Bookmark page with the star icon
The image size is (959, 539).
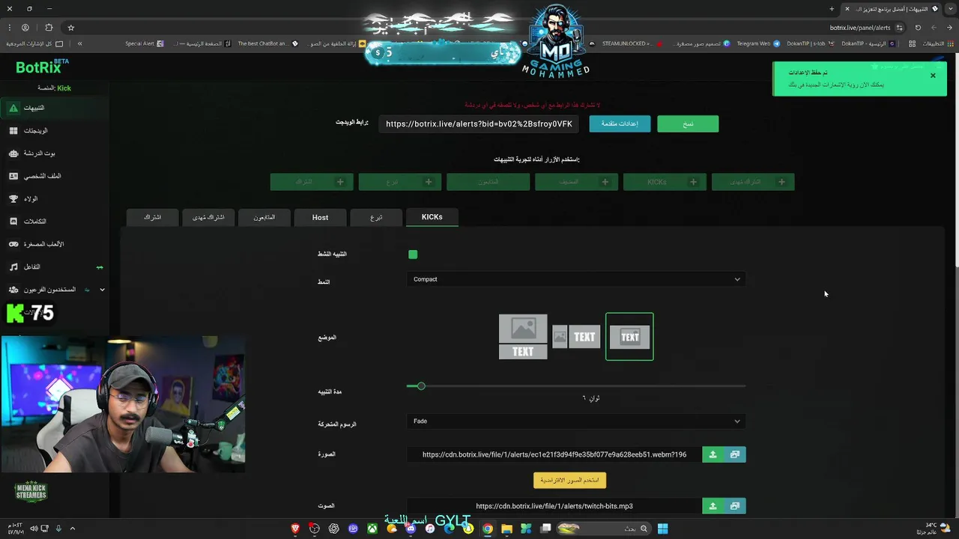click(x=71, y=28)
